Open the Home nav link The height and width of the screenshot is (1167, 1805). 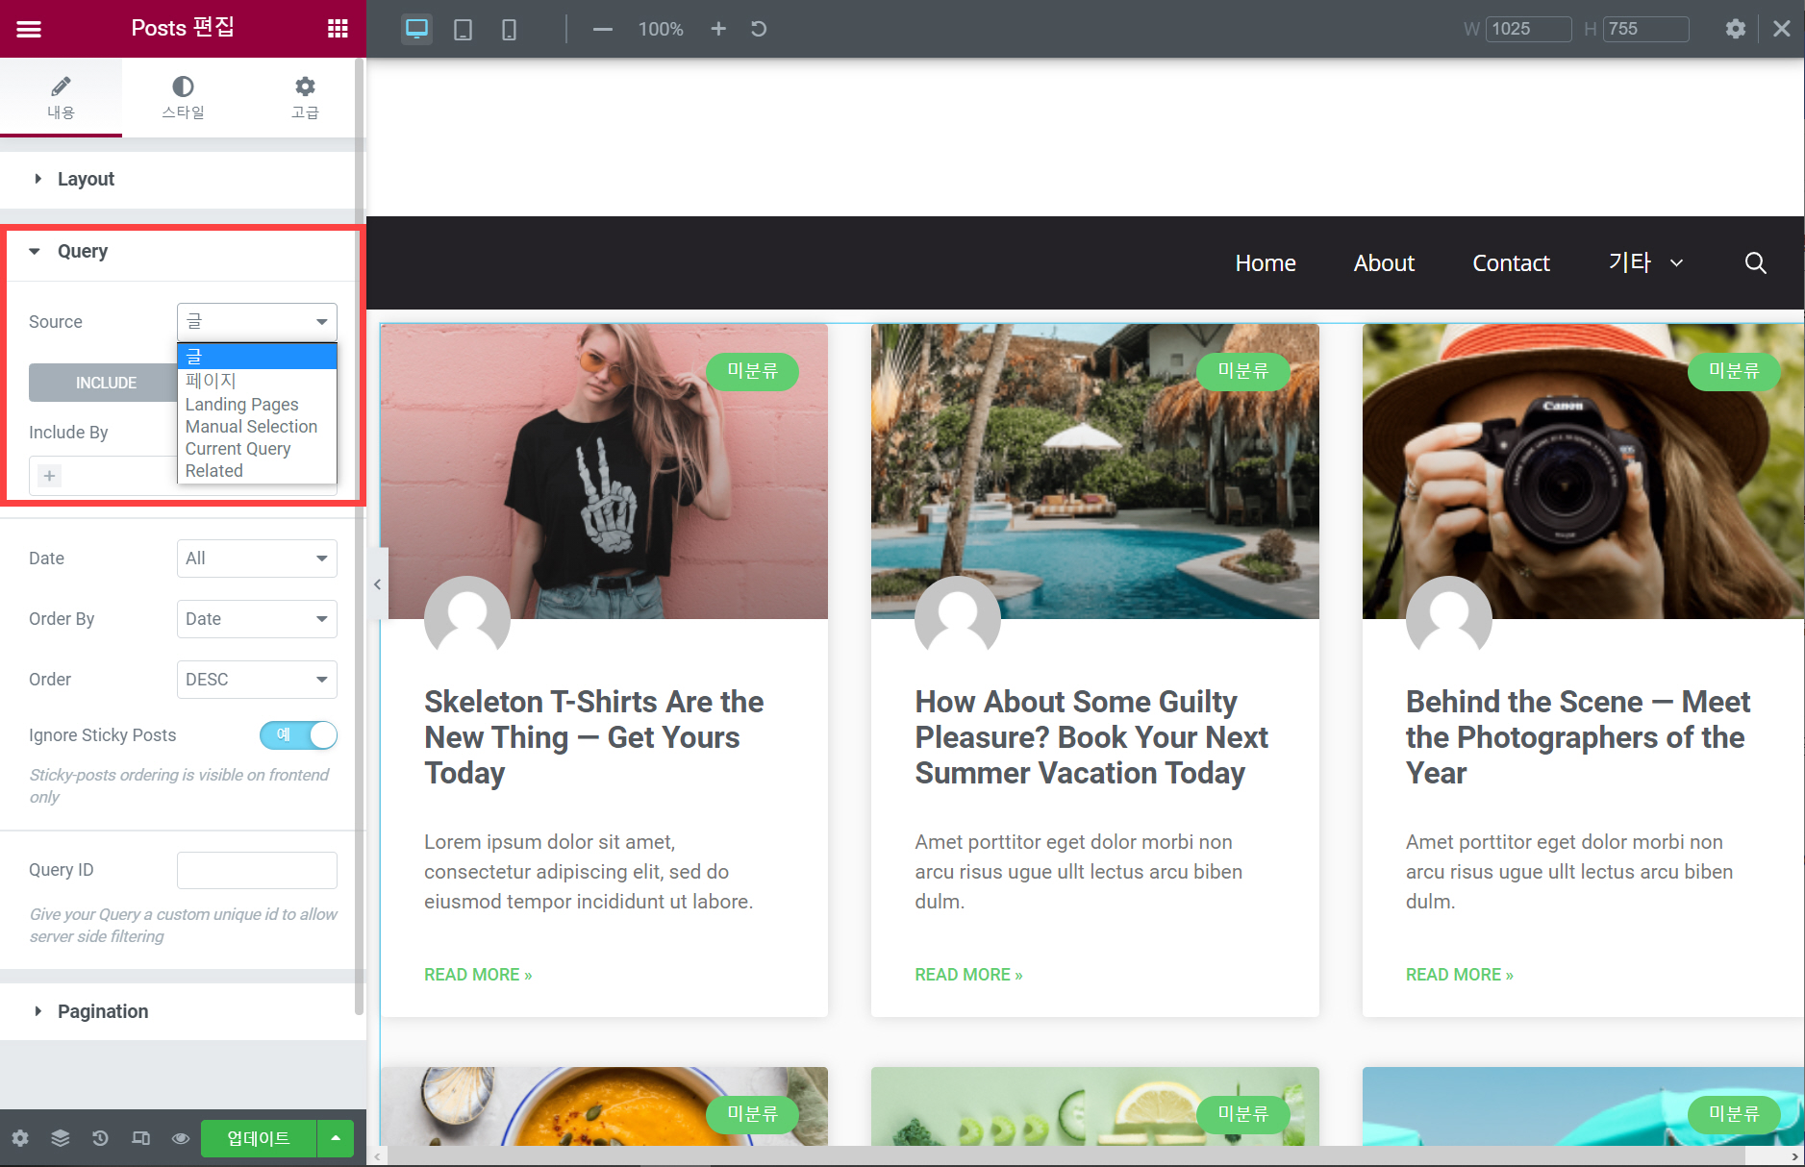(x=1266, y=263)
